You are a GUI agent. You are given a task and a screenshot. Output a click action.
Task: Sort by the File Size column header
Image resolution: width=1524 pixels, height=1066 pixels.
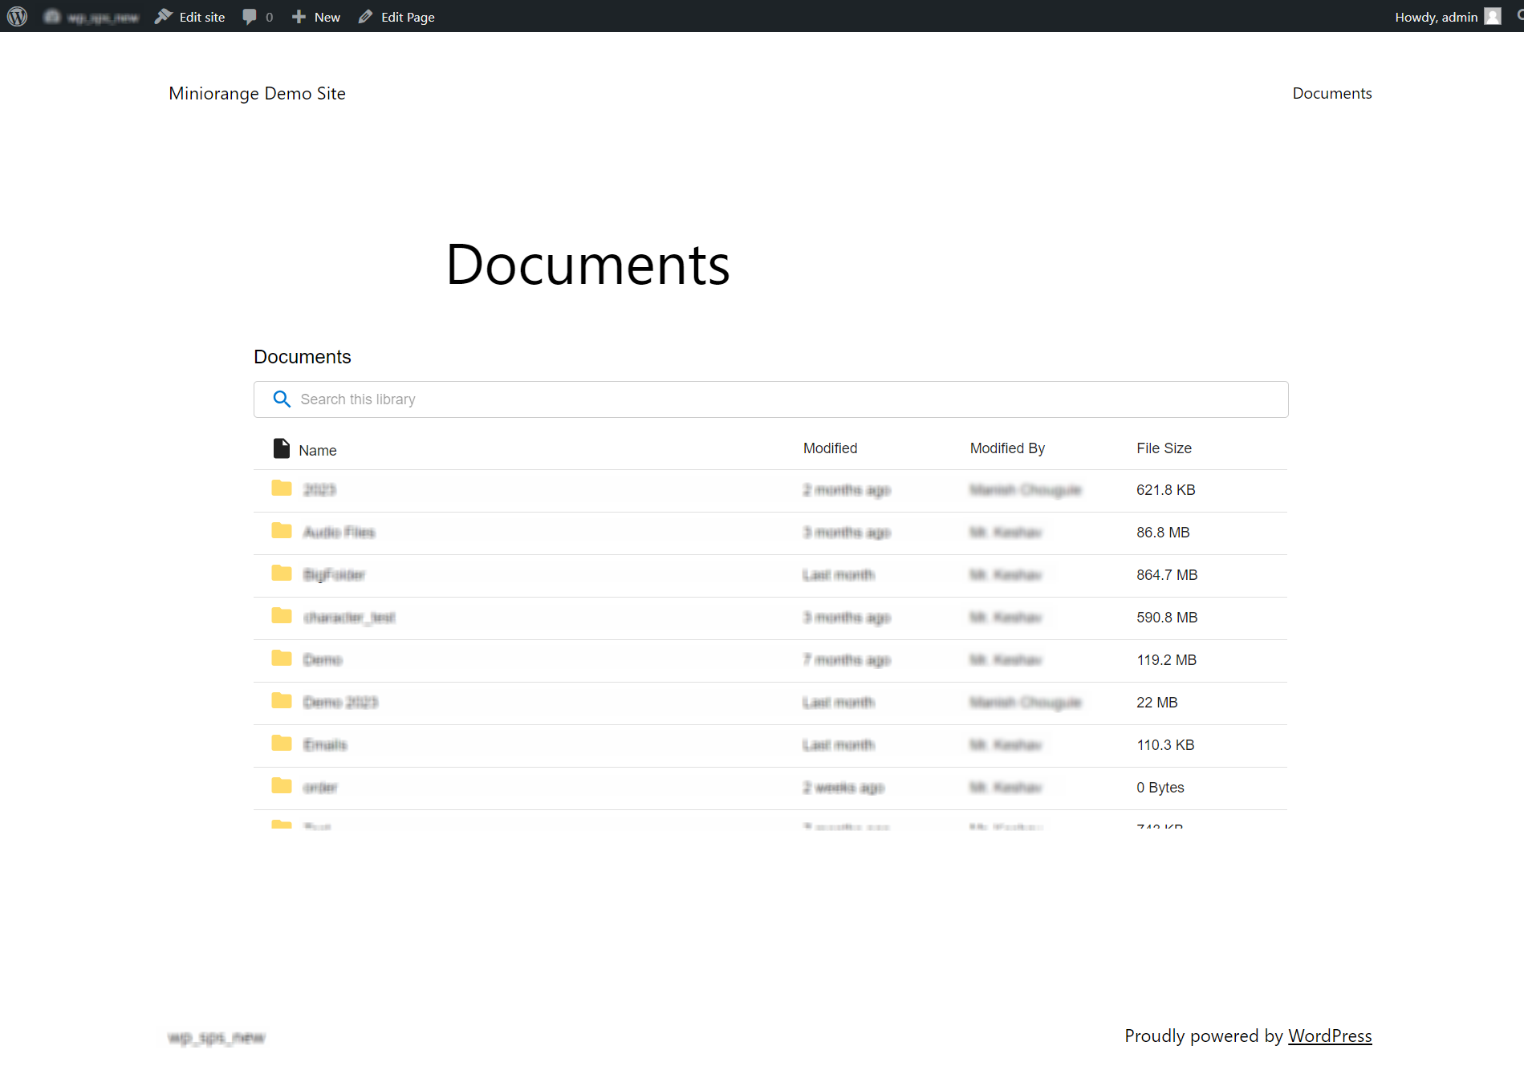(1164, 448)
